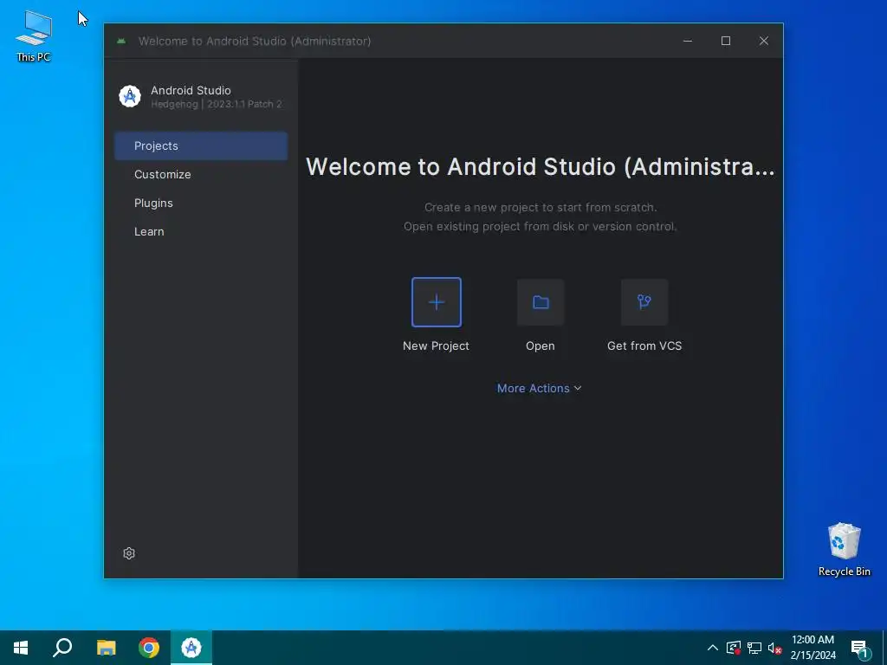This screenshot has width=887, height=665.
Task: Show hidden system tray icons
Action: (x=713, y=648)
